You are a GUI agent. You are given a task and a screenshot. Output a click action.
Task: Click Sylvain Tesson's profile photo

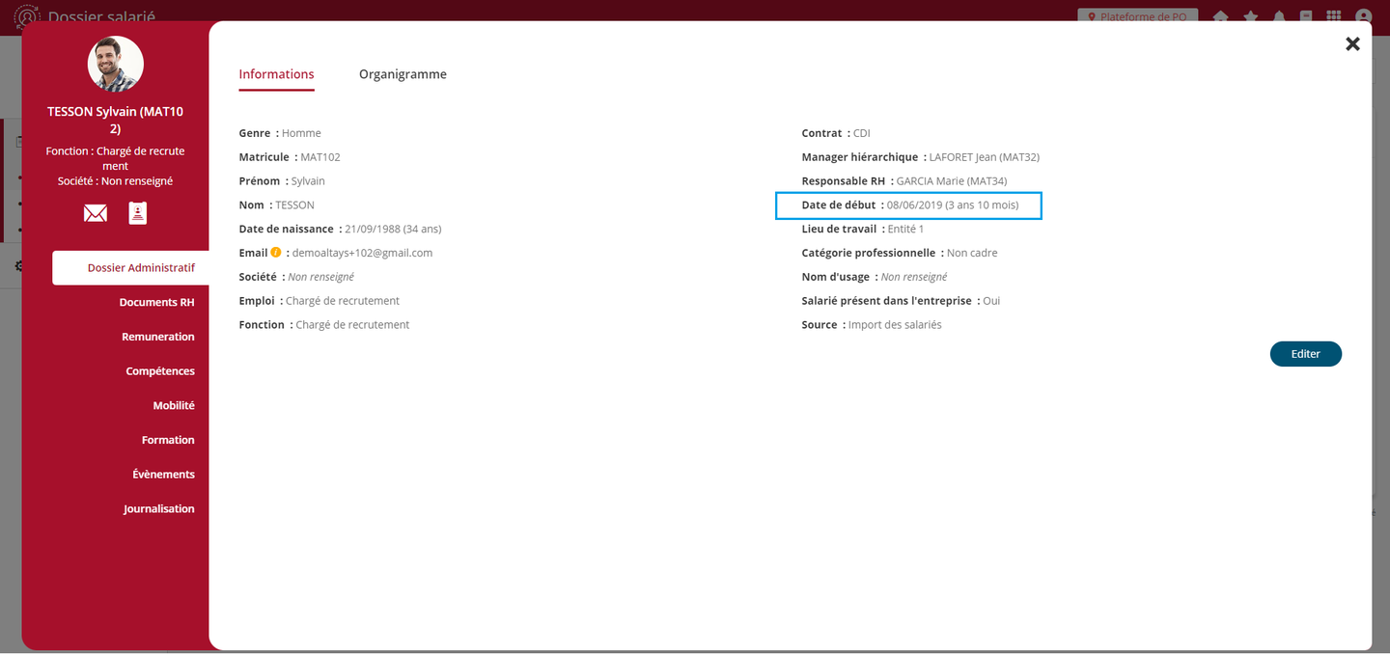point(116,65)
